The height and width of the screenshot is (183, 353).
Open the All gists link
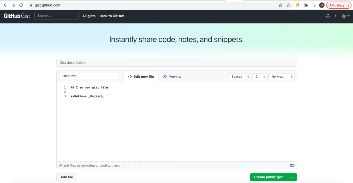pyautogui.click(x=89, y=16)
